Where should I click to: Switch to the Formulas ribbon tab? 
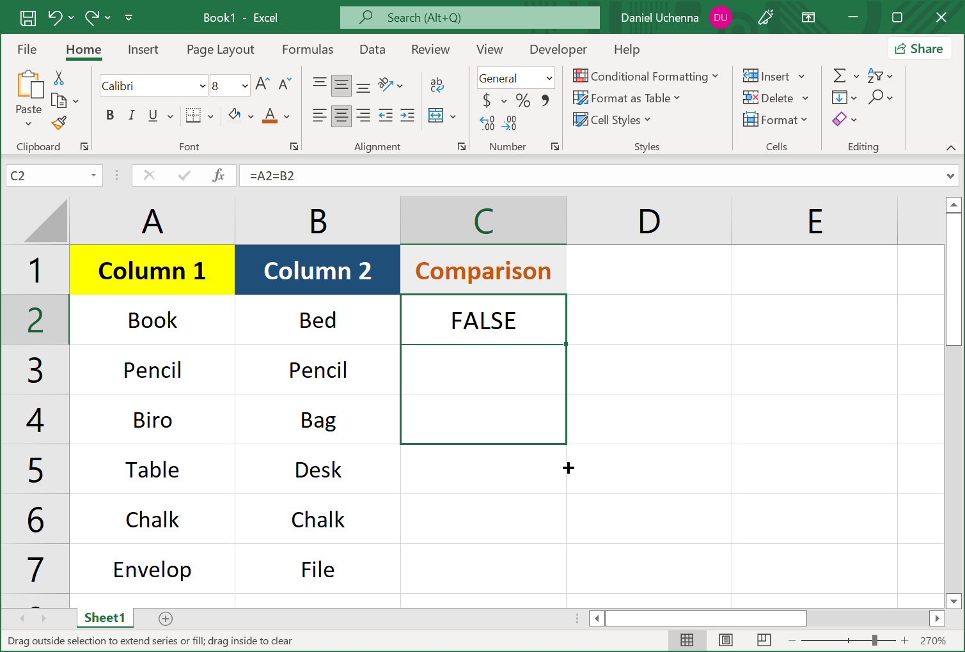[x=308, y=49]
